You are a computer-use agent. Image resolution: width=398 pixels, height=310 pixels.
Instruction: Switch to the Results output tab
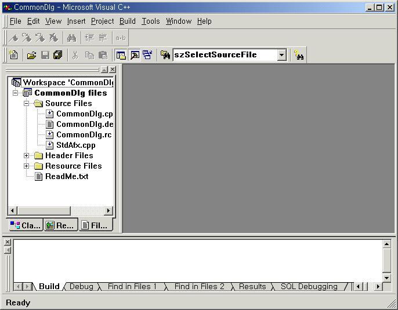(x=252, y=286)
